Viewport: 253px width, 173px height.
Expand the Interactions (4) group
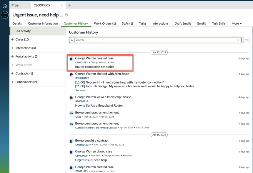(x=38, y=48)
